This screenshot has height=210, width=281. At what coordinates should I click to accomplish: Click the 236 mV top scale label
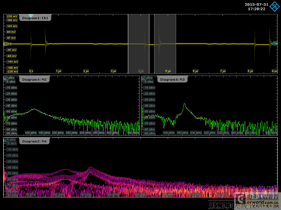pos(11,16)
